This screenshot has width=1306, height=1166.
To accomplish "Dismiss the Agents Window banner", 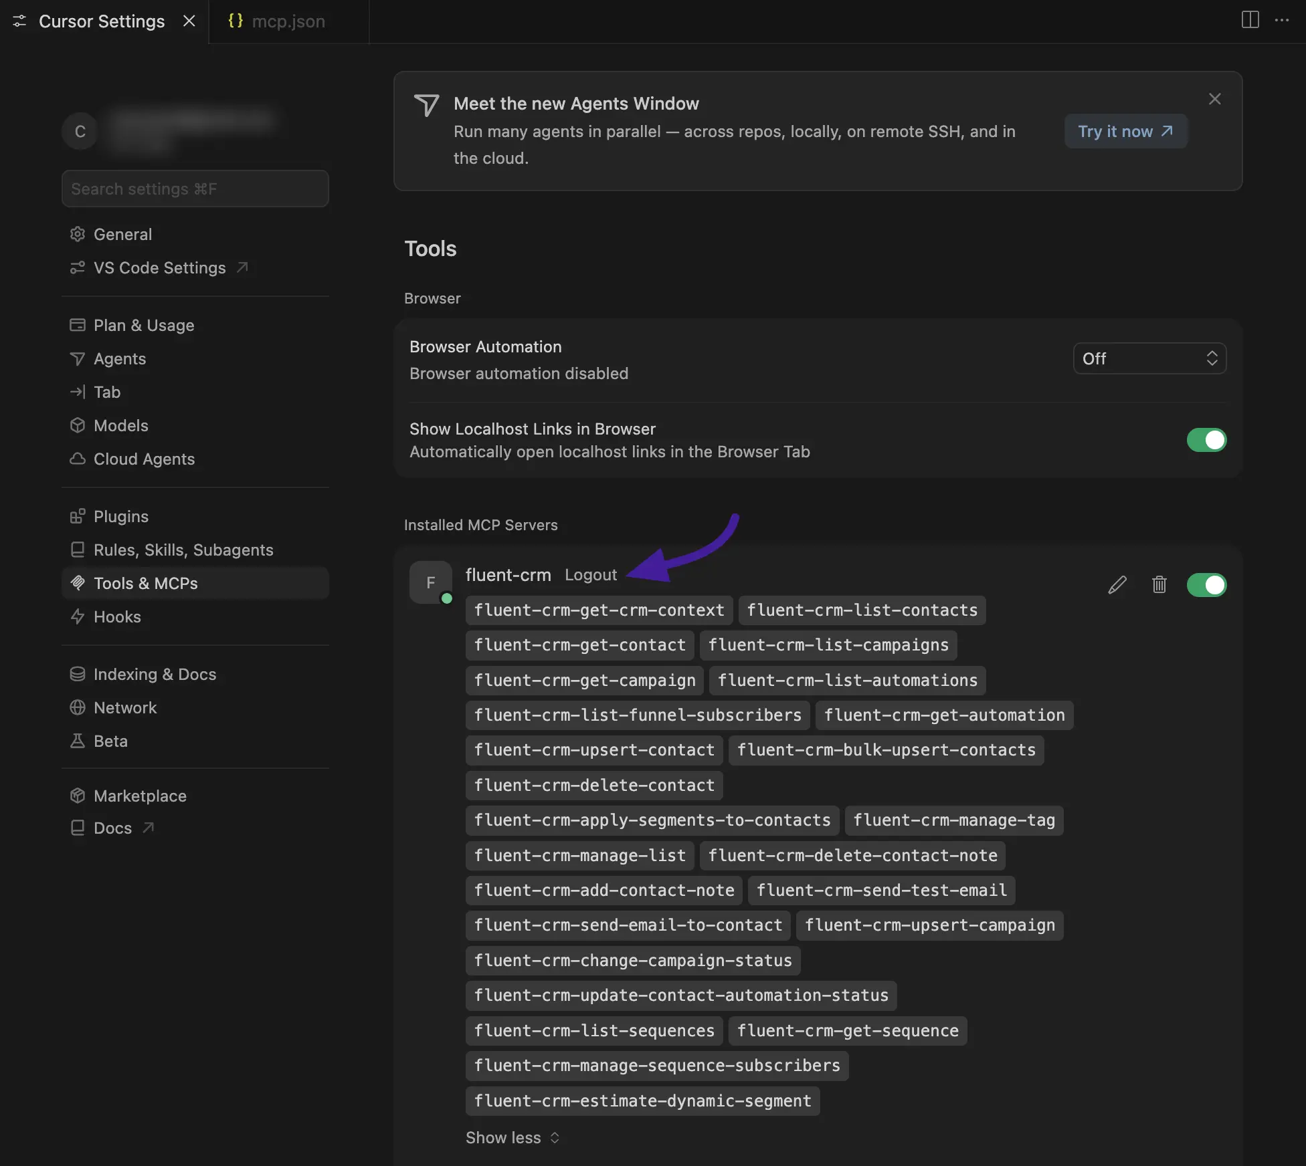I will pos(1215,99).
